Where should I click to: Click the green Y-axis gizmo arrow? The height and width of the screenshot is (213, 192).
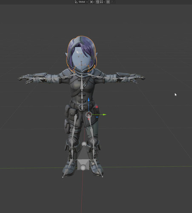coord(104,115)
